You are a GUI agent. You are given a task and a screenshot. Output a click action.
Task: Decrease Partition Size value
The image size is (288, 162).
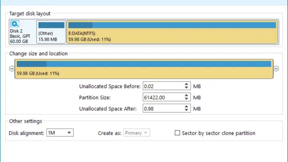click(187, 99)
